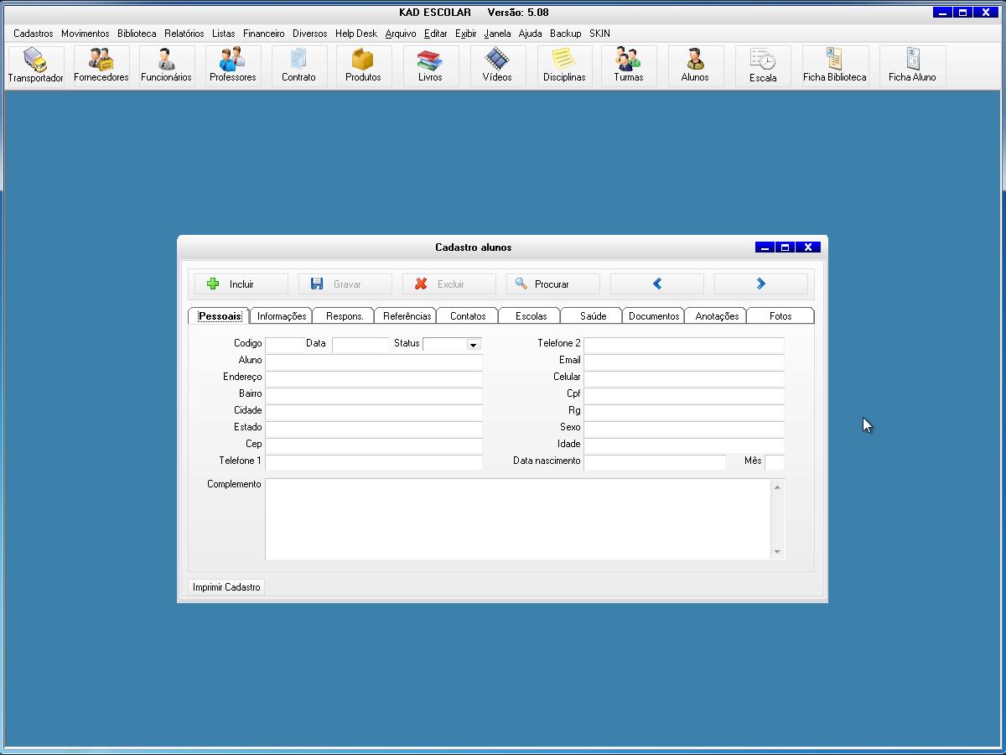Click the Data input field

pos(360,344)
